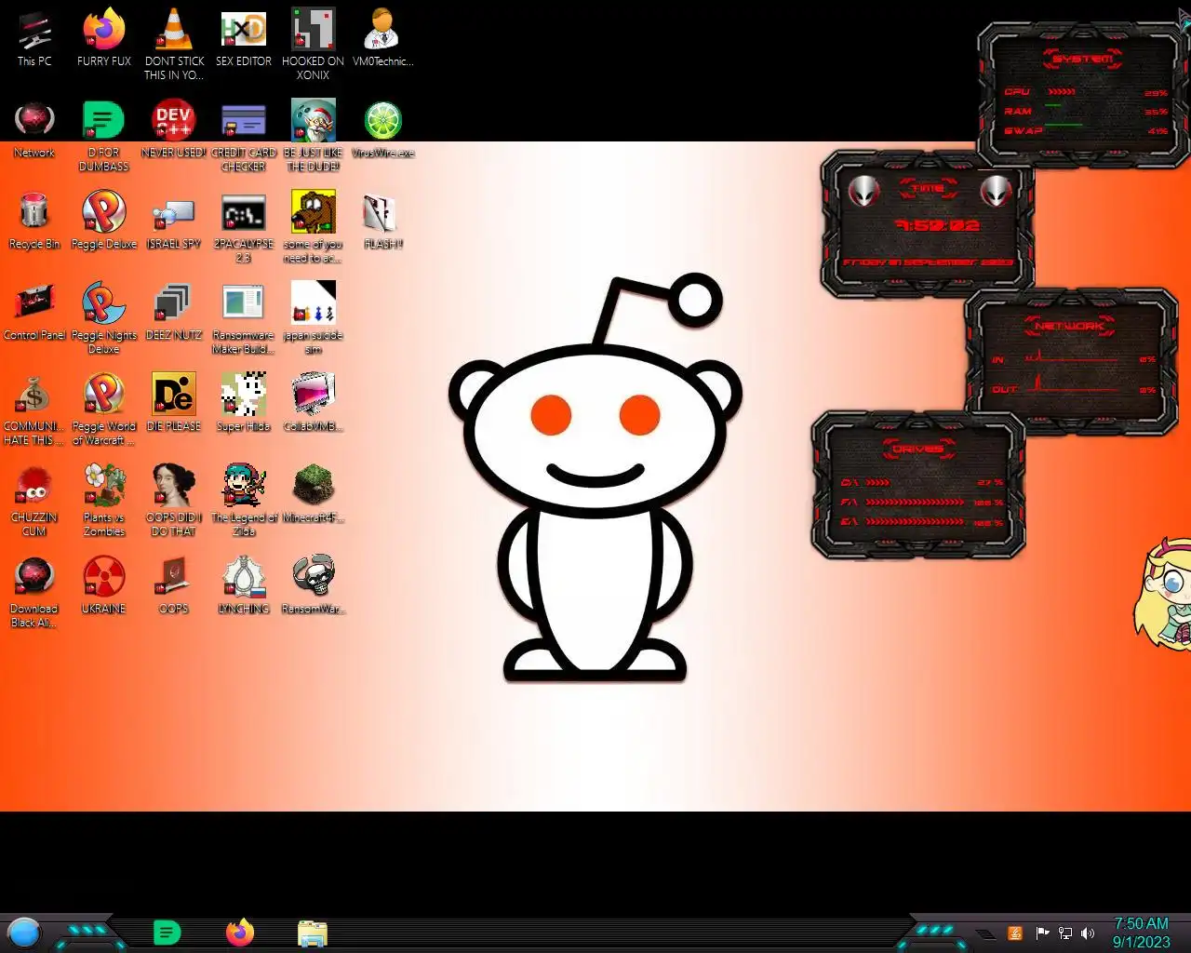Select the CREDIT CARD CHECKER icon
Image resolution: width=1191 pixels, height=953 pixels.
pyautogui.click(x=244, y=136)
